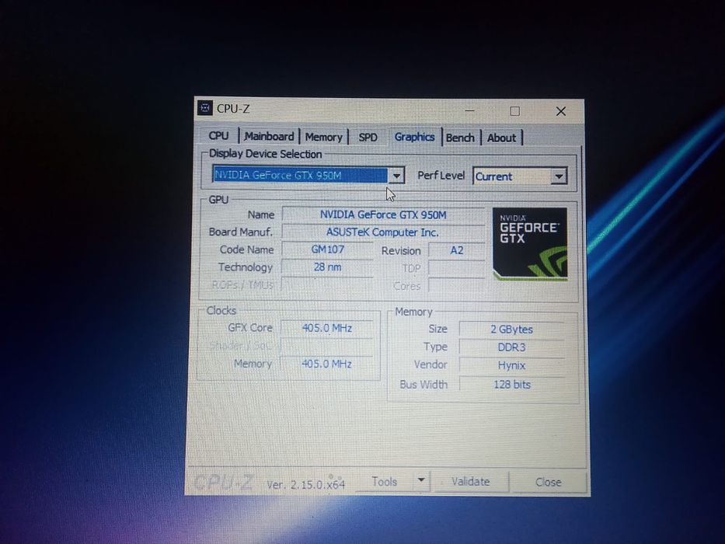Click the Tools button
This screenshot has width=725, height=544.
pyautogui.click(x=385, y=482)
